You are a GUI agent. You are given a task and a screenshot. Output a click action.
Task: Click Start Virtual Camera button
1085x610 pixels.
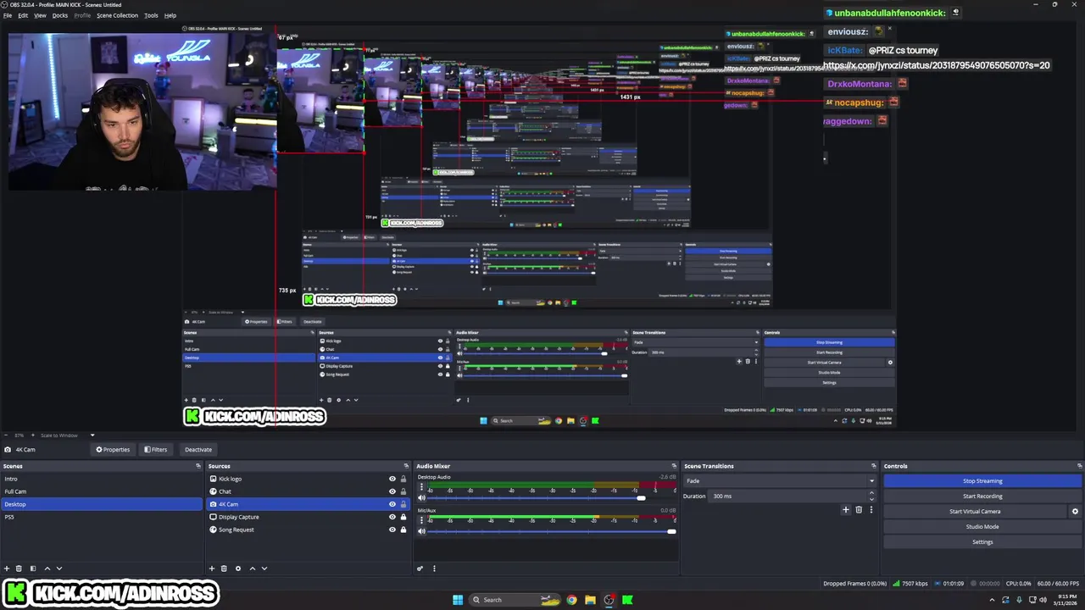[x=975, y=512]
